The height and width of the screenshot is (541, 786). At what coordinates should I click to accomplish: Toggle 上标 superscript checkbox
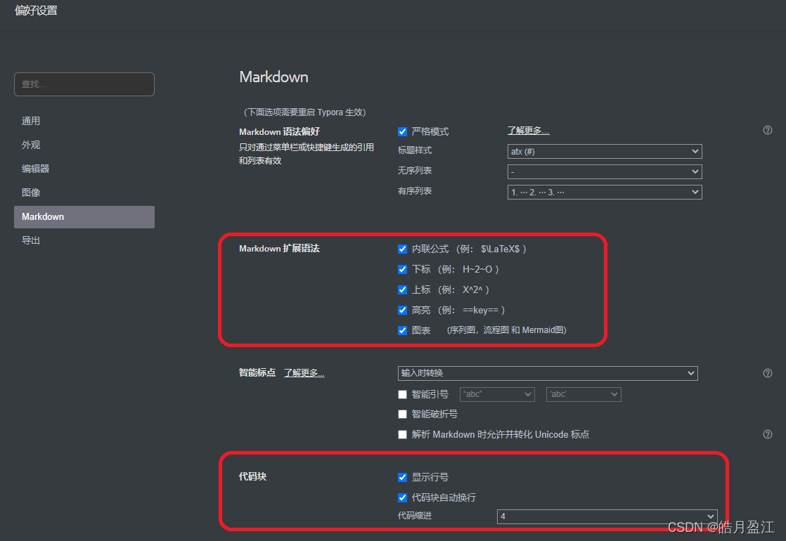402,289
